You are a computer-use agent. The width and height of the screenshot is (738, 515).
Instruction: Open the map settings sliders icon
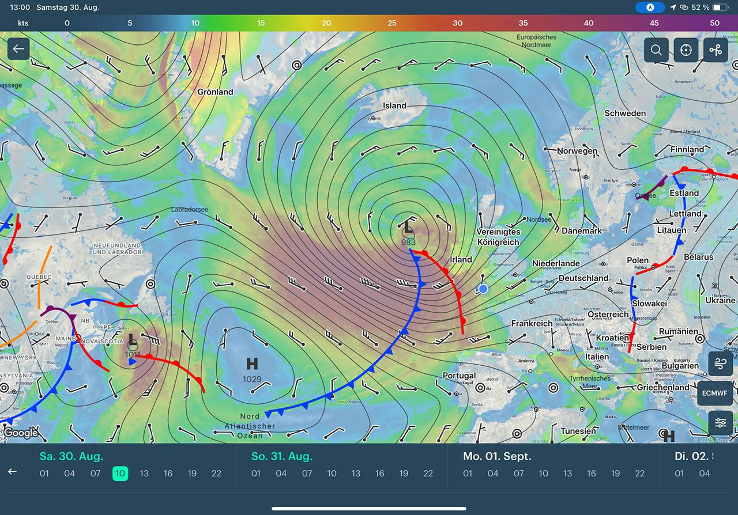[x=721, y=423]
